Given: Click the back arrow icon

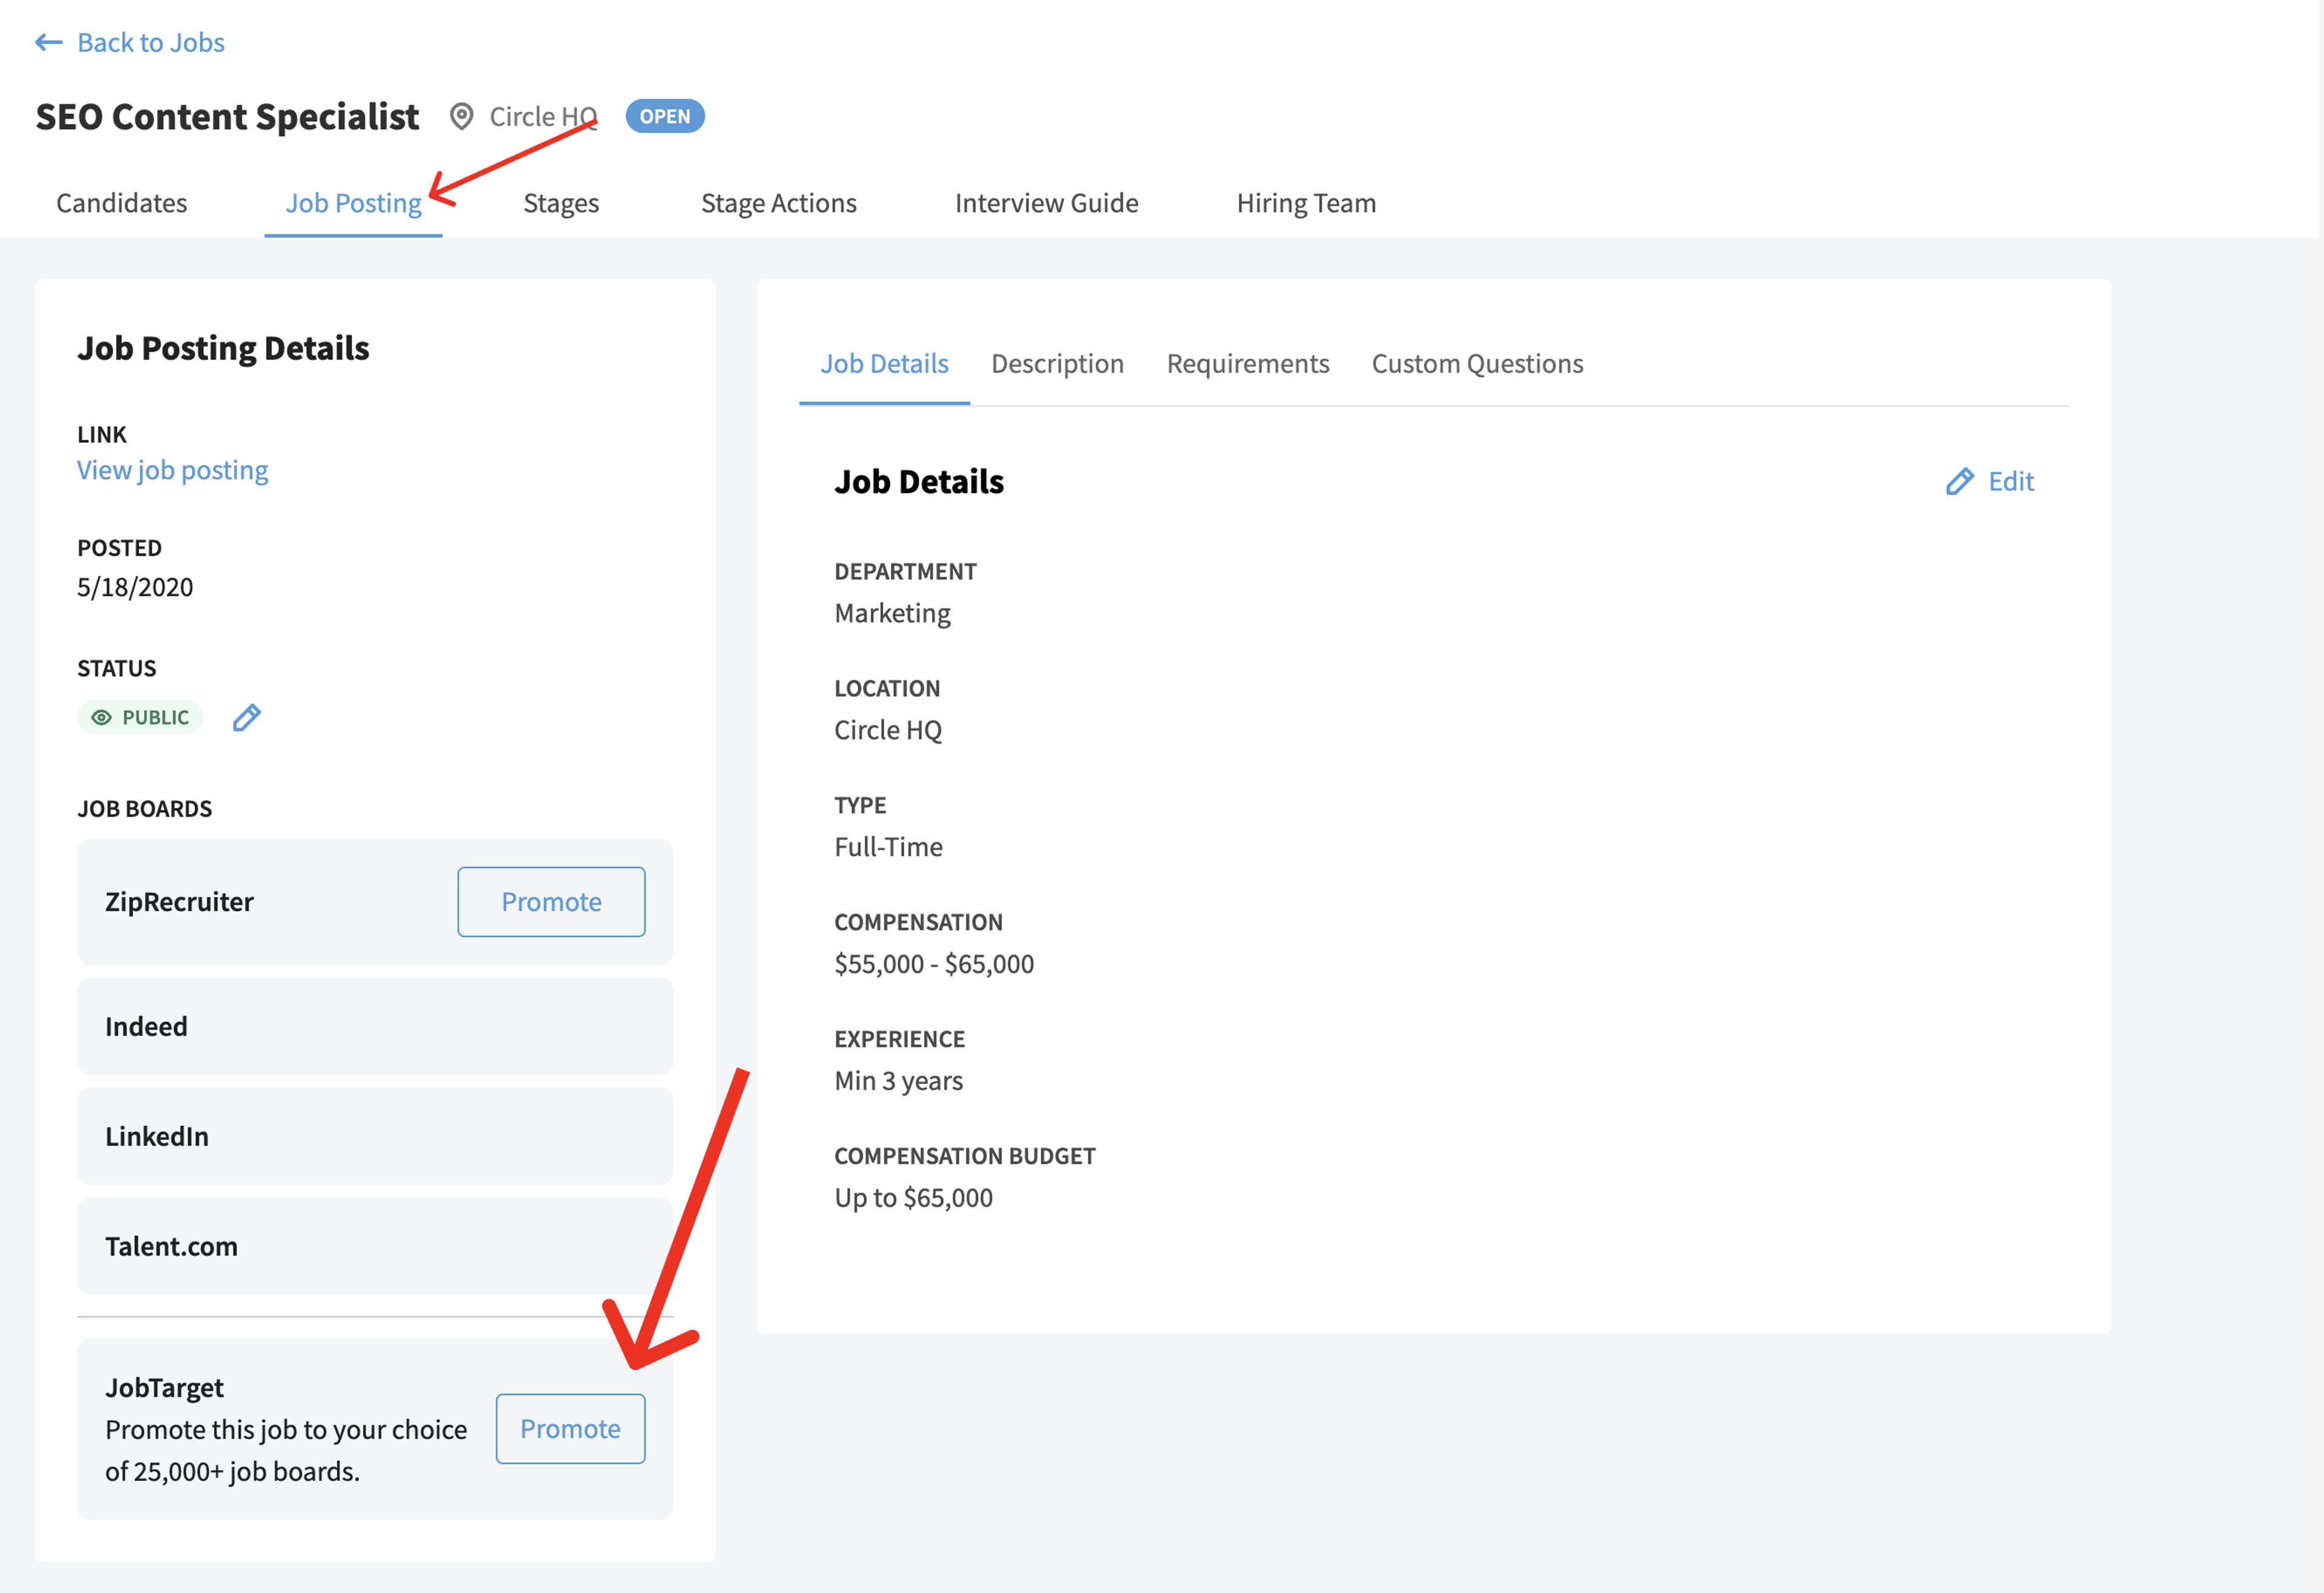Looking at the screenshot, I should point(49,42).
